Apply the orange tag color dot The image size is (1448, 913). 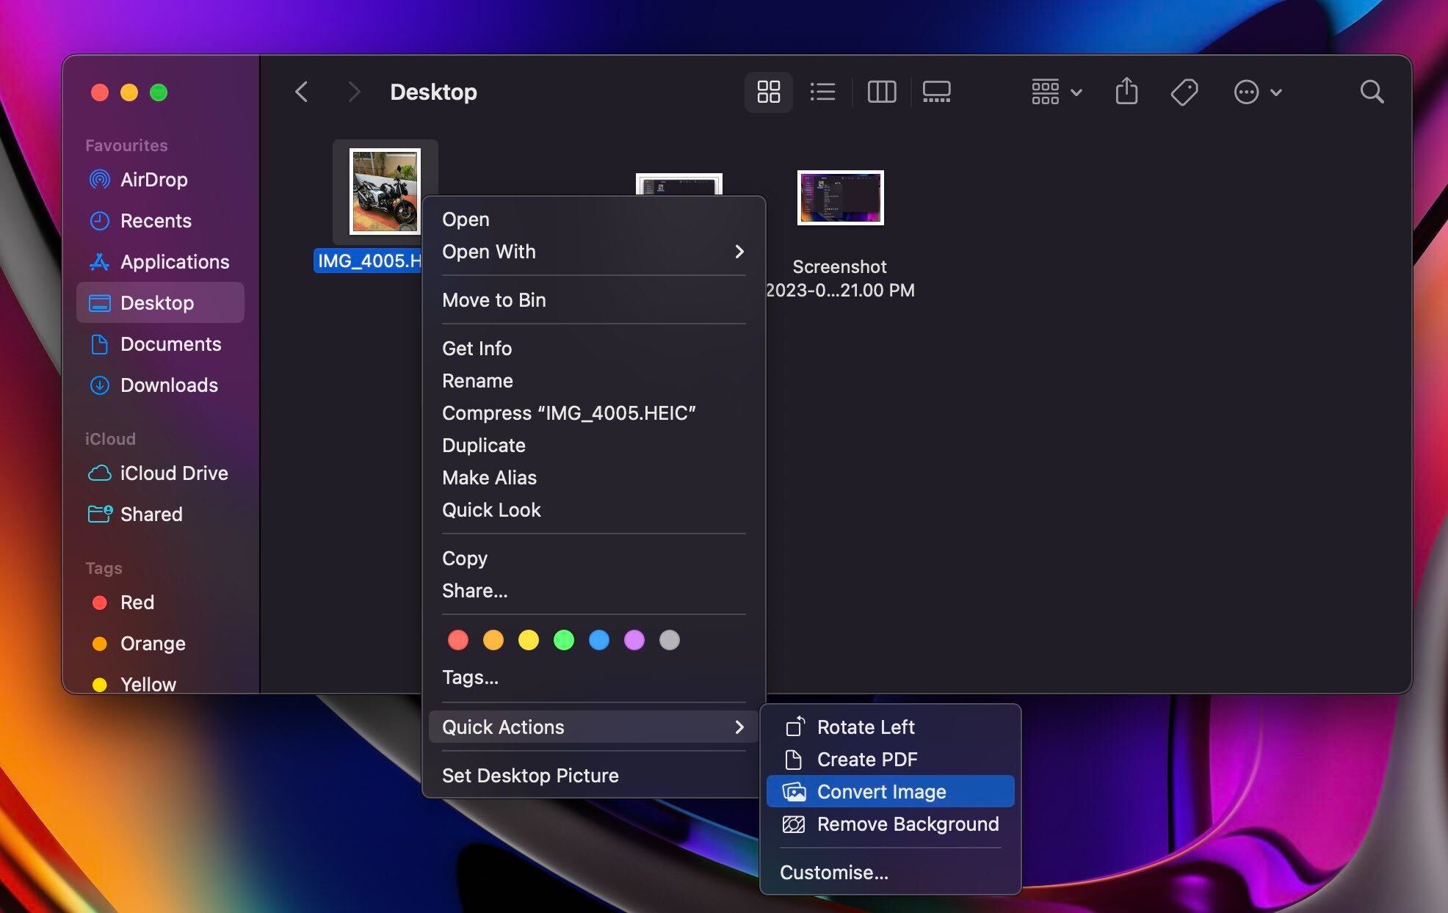pos(493,640)
